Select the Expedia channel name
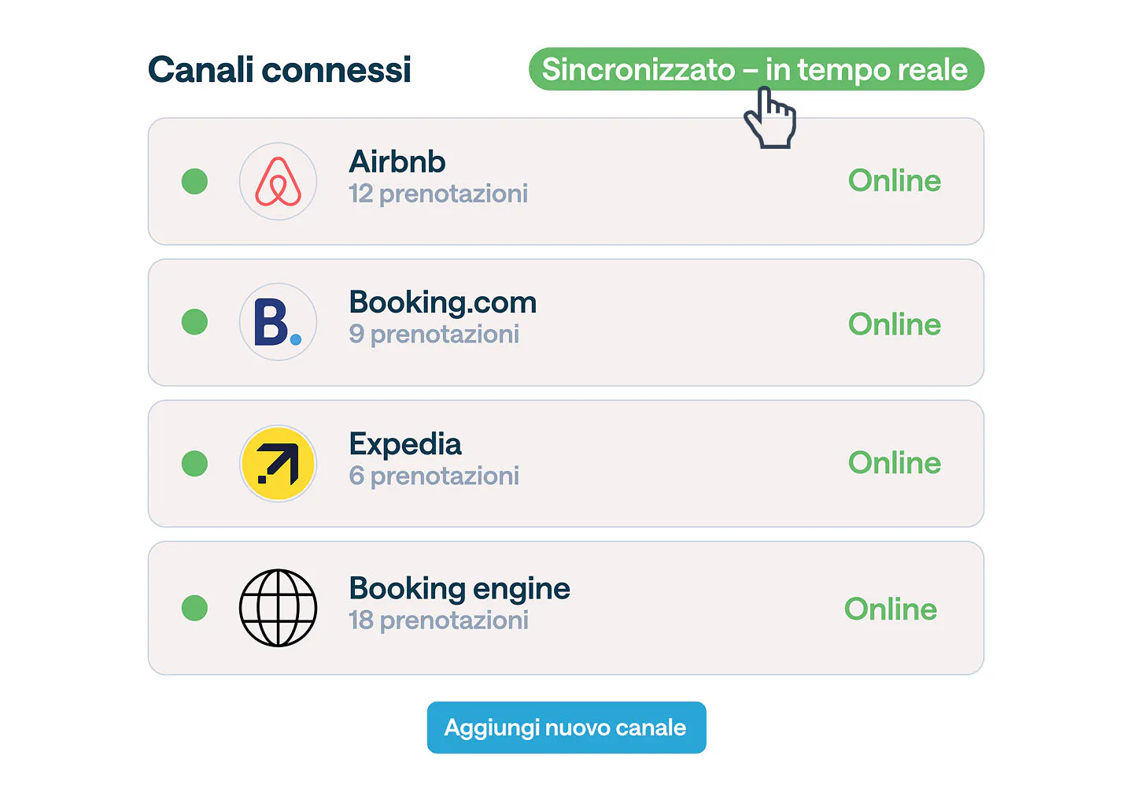Screen dimensions: 1133x785 pyautogui.click(x=405, y=444)
